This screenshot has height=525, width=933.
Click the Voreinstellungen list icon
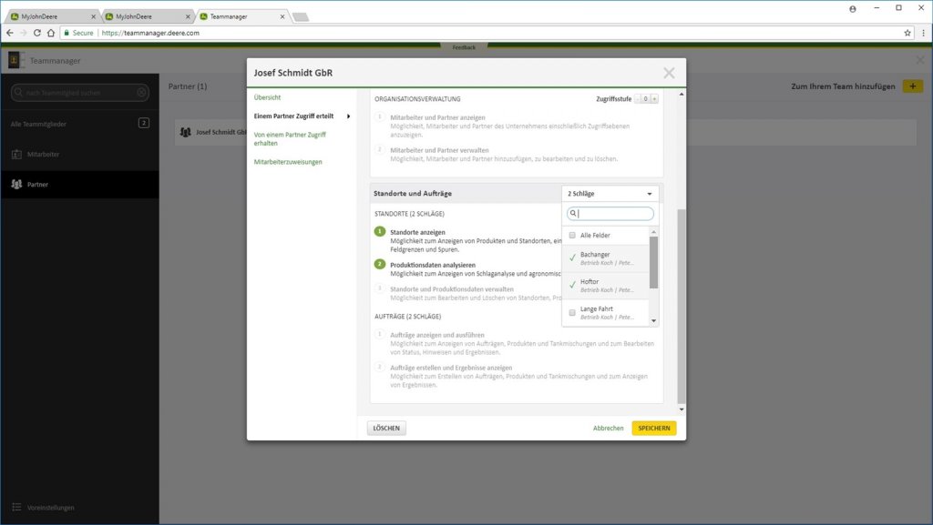pyautogui.click(x=16, y=507)
